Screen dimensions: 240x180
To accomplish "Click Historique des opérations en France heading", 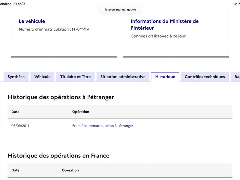I will tap(58, 156).
